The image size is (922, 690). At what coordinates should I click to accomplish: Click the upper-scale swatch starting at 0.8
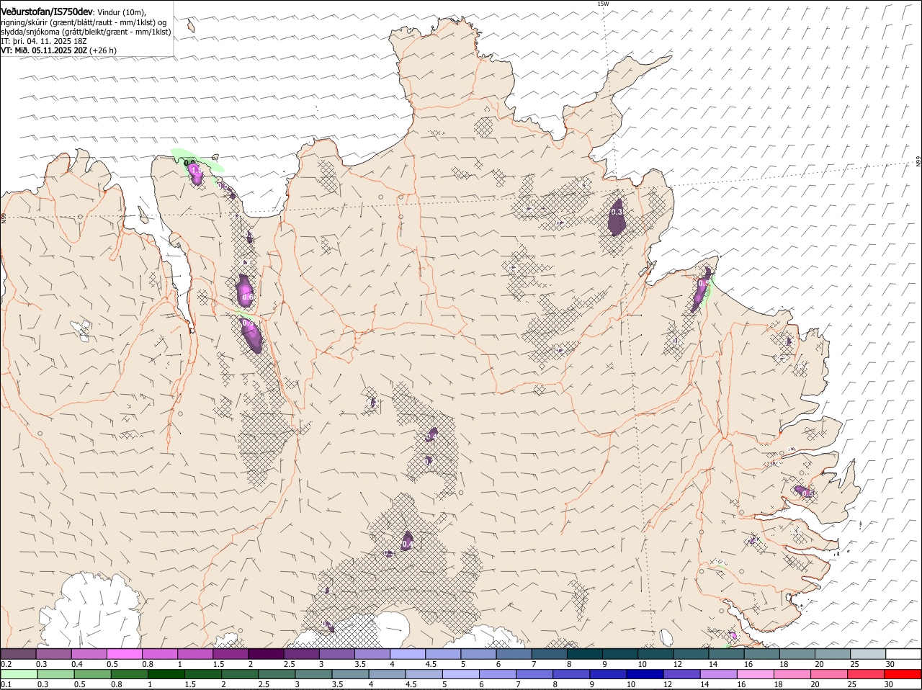[160, 654]
